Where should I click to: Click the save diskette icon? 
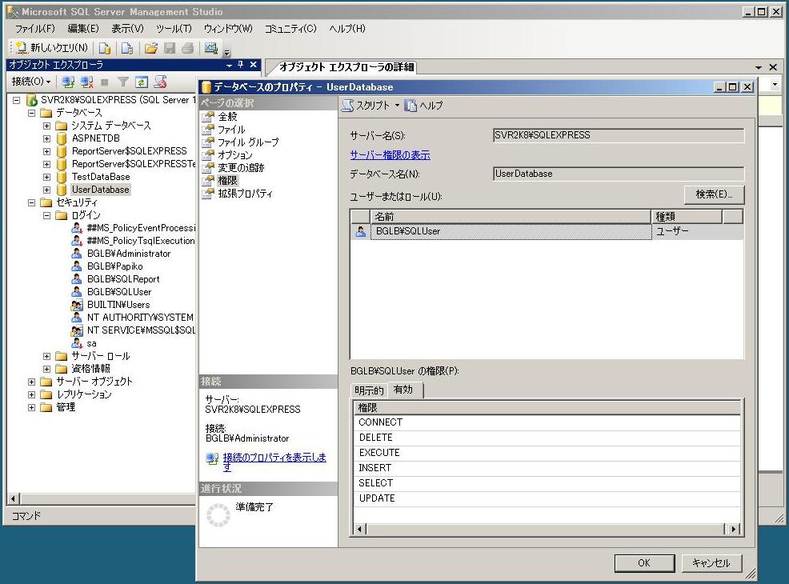[x=170, y=48]
